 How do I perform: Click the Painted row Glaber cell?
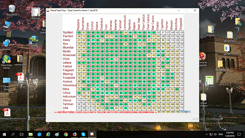pos(158,36)
